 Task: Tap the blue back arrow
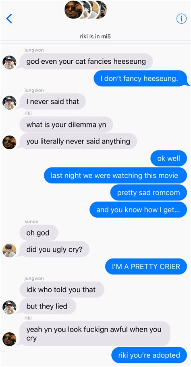tap(9, 19)
